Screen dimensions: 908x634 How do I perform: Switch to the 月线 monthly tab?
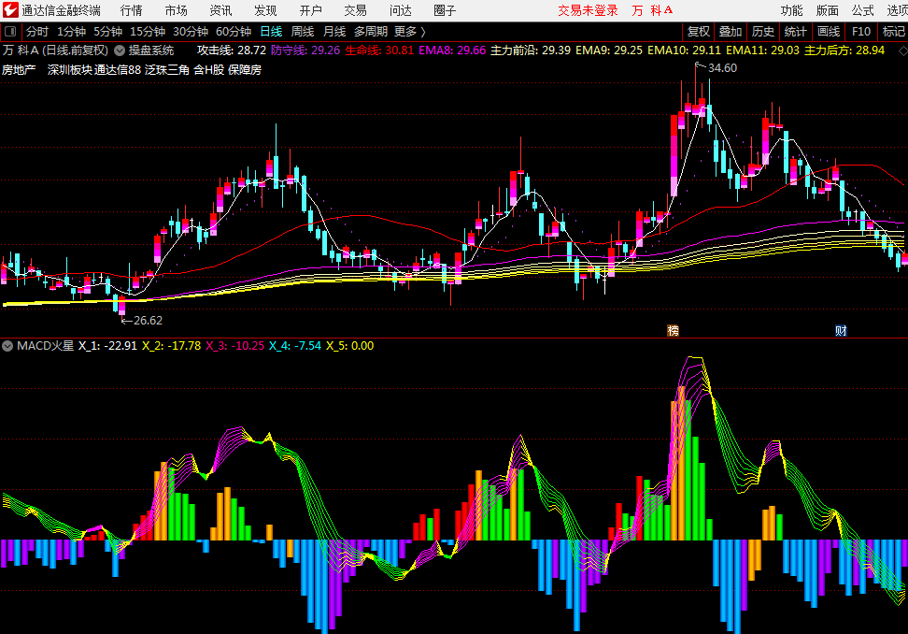334,31
